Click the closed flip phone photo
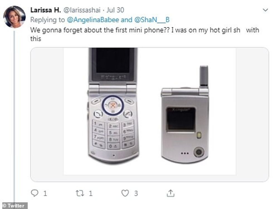Image resolution: width=273 pixels, height=209 pixels. [185, 115]
